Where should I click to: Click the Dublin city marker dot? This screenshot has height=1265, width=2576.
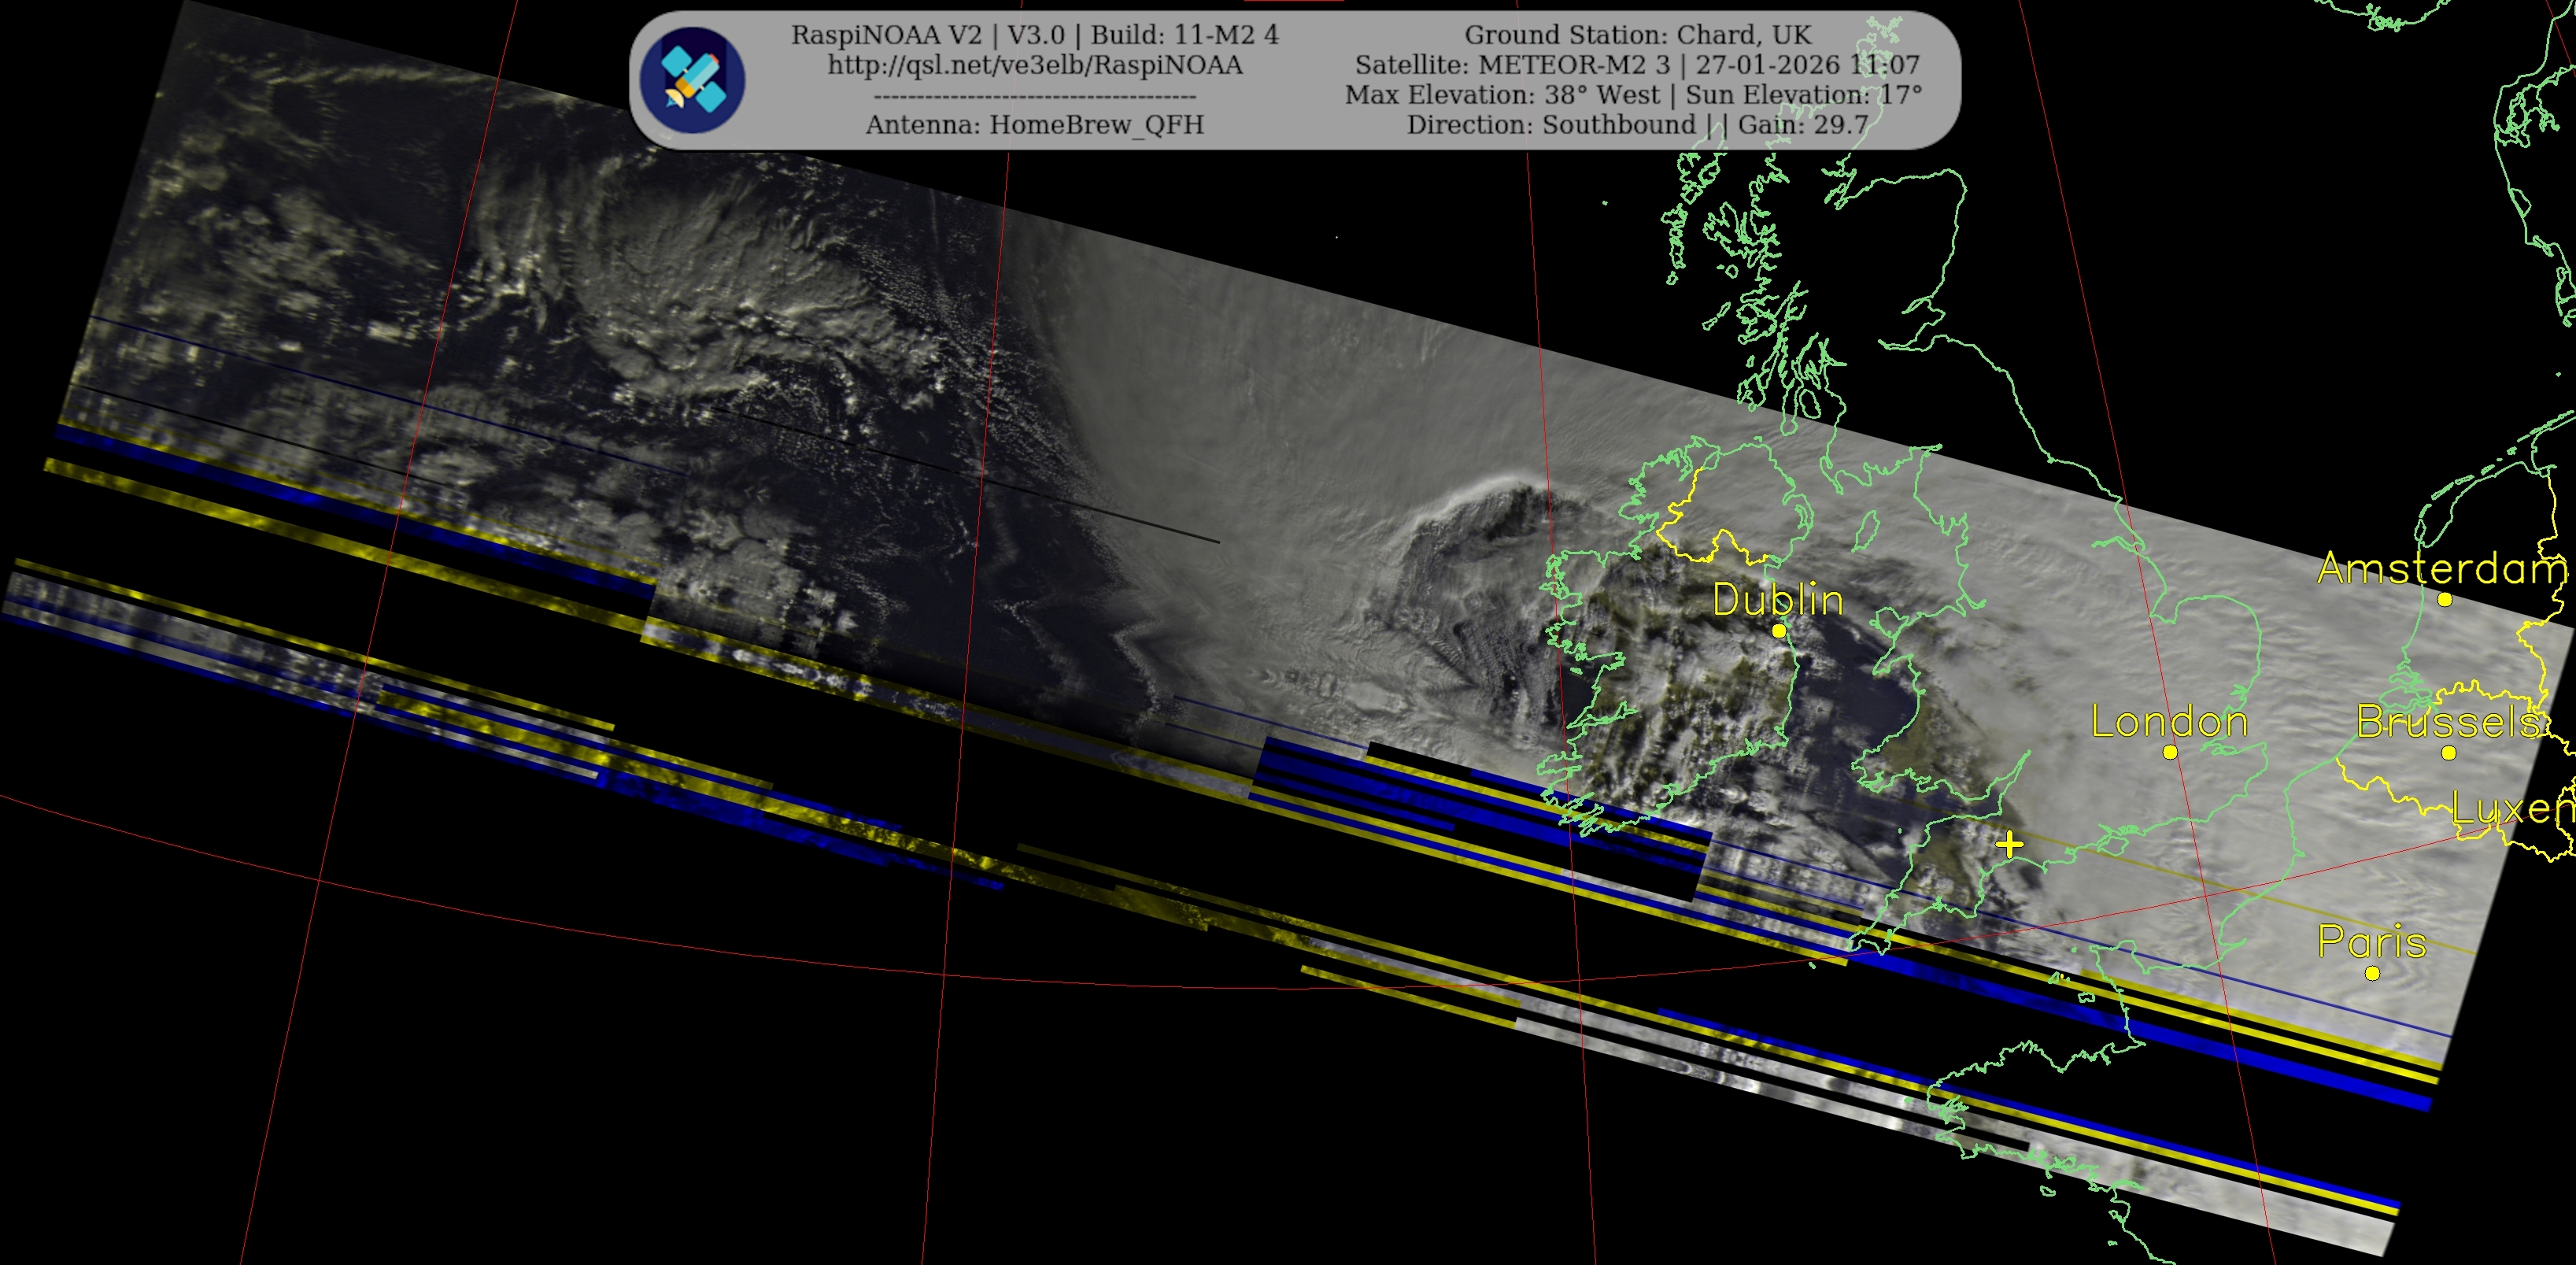pos(1778,631)
